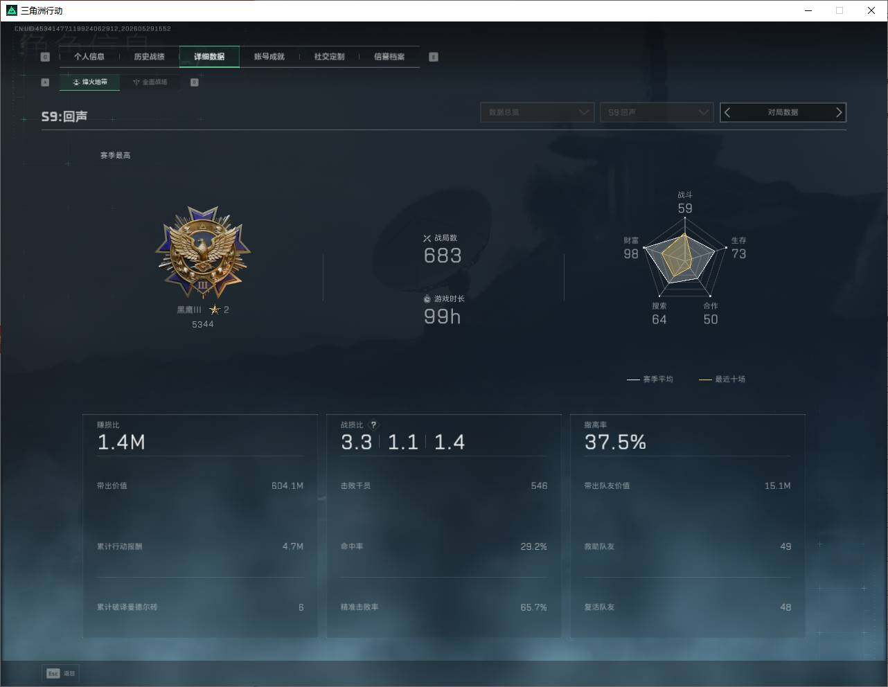Image resolution: width=888 pixels, height=687 pixels.
Task: Click the 对局数据 label
Action: tap(783, 112)
